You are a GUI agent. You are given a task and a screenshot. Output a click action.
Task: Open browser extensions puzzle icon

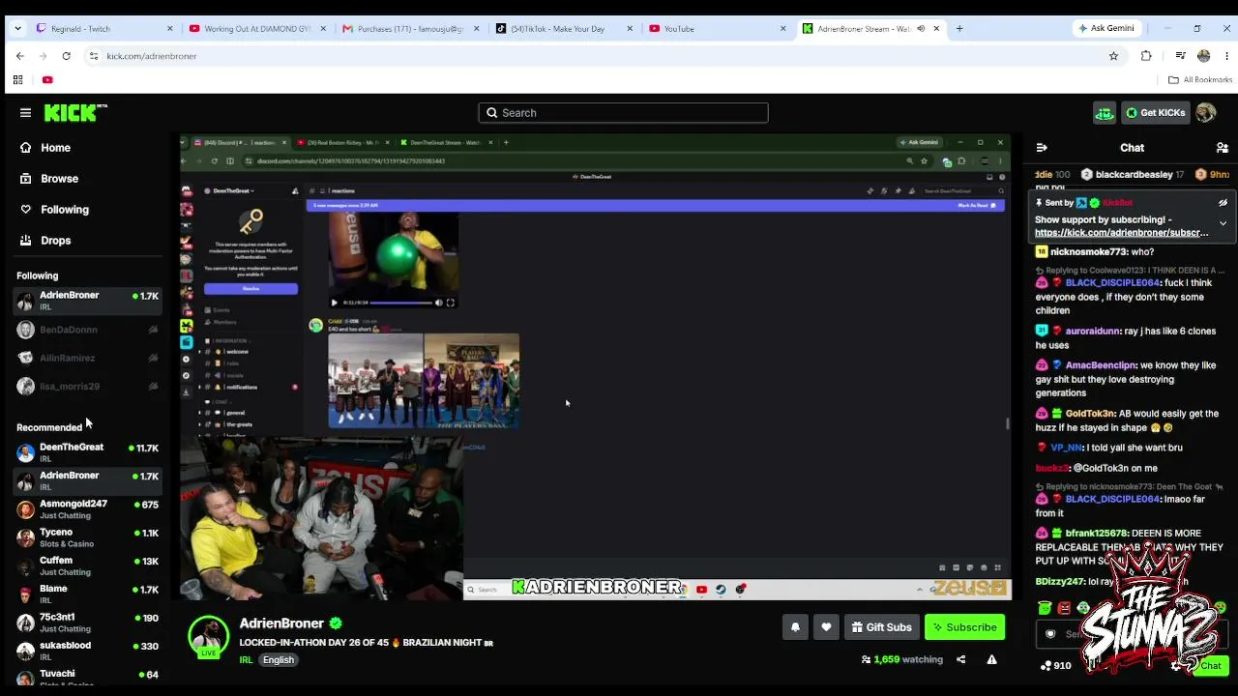tap(1146, 56)
